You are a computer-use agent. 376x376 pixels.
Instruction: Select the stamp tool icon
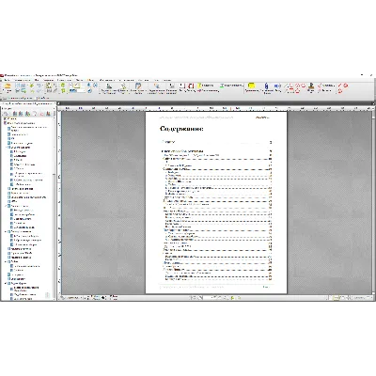coord(311,86)
